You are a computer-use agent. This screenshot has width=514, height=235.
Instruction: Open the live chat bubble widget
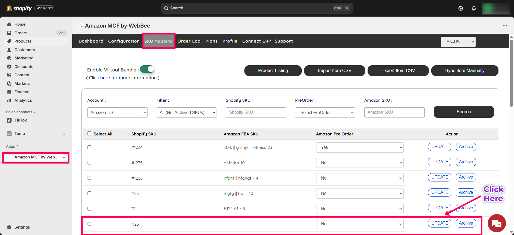(497, 223)
